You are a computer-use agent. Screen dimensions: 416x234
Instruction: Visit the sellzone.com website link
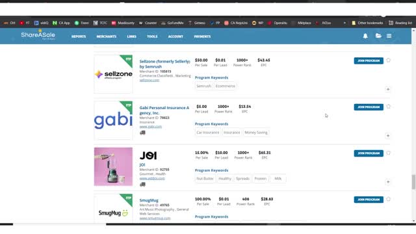pos(149,80)
